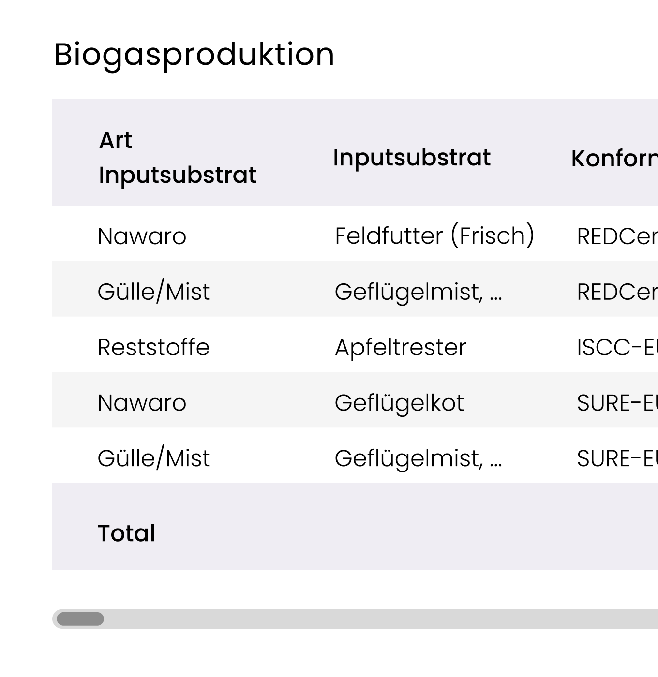The image size is (658, 677).
Task: Select the 'Art Inputsubstrat' column header
Action: [x=177, y=157]
